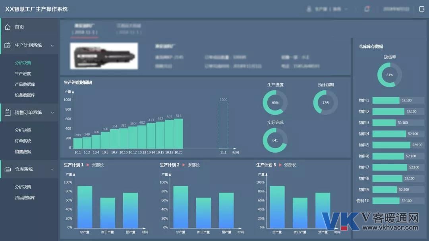Click the product image thumbnail
This screenshot has width=429, height=241.
coord(104,56)
